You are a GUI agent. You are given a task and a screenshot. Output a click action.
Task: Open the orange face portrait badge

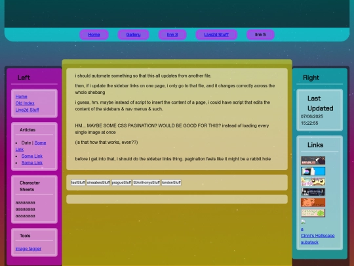click(313, 202)
